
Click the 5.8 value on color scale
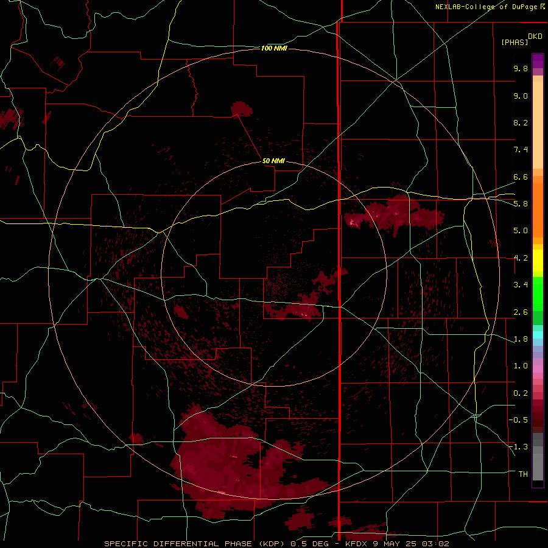(x=521, y=204)
